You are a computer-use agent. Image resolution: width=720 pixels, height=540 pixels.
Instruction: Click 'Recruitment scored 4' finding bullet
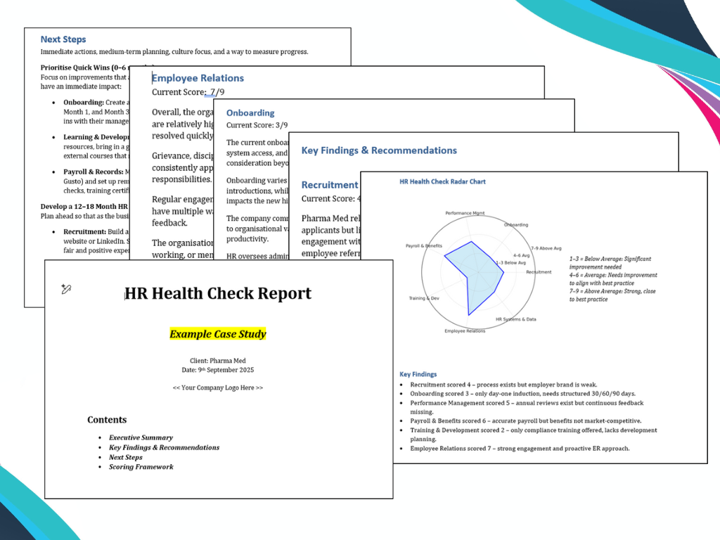pyautogui.click(x=503, y=385)
